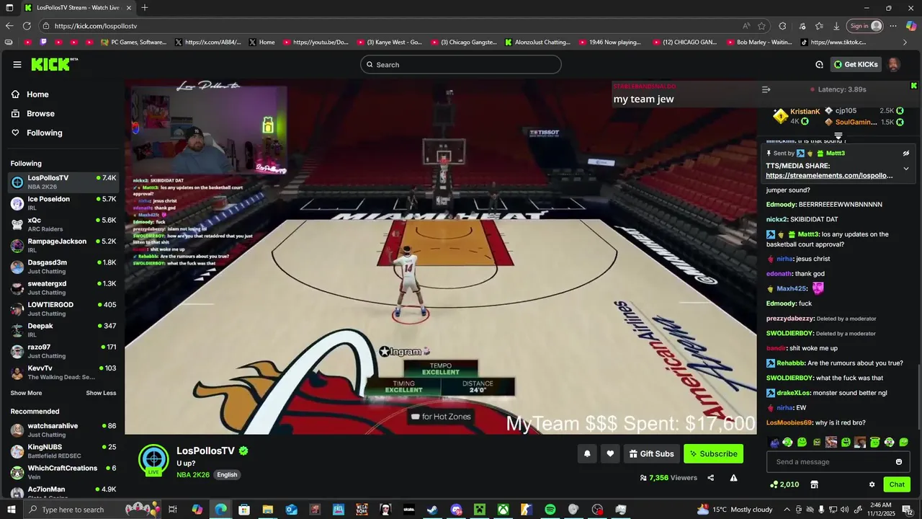Open the Kick hamburger menu
Image resolution: width=922 pixels, height=519 pixels.
click(17, 64)
